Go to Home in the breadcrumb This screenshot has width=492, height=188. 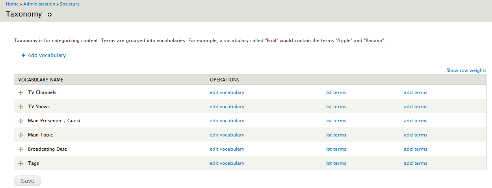click(12, 4)
